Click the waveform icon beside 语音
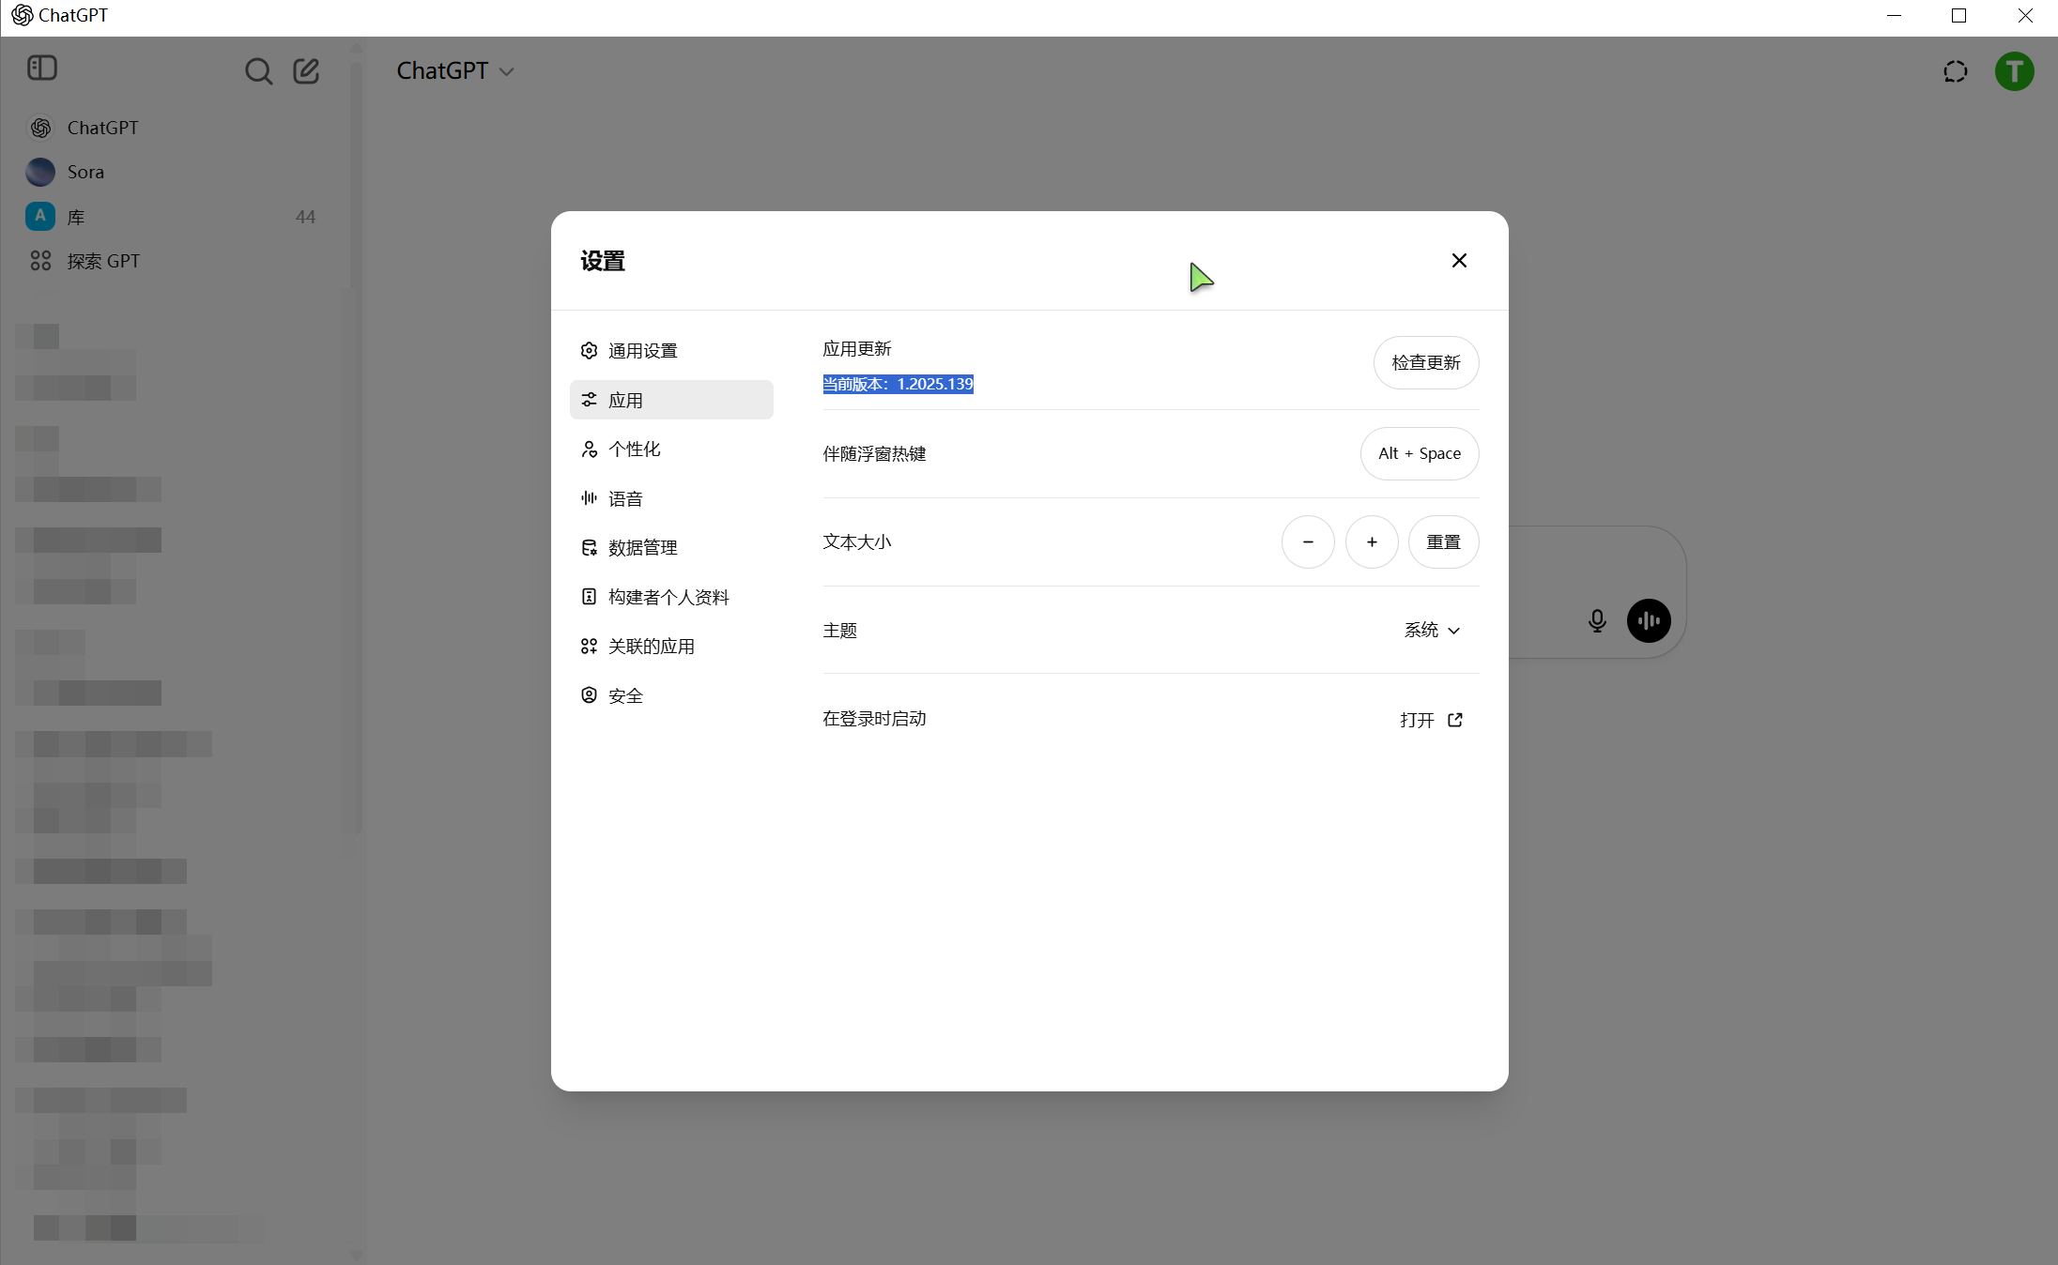This screenshot has height=1265, width=2058. [589, 498]
